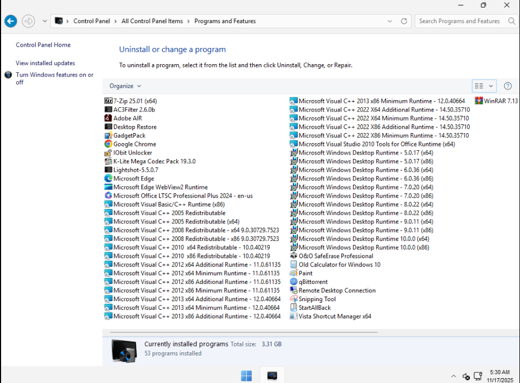Click the Desktop Restore icon

click(108, 127)
